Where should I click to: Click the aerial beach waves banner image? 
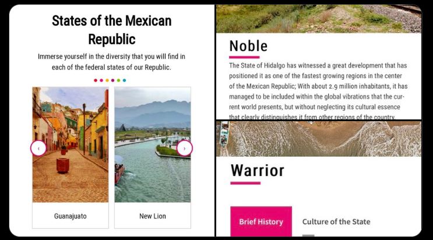point(319,139)
